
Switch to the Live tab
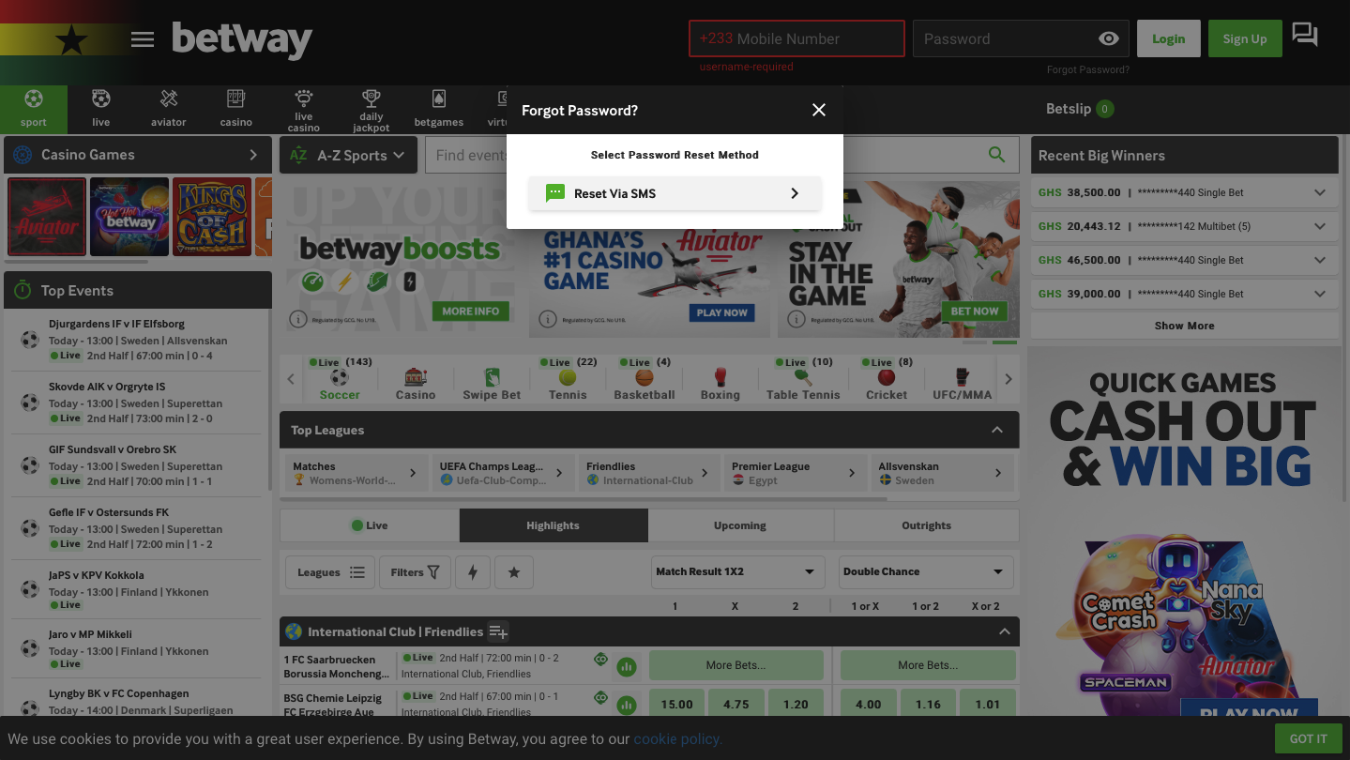tap(370, 525)
